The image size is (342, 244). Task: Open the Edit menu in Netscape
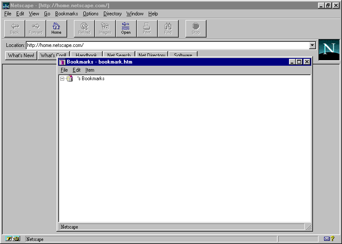(x=20, y=14)
